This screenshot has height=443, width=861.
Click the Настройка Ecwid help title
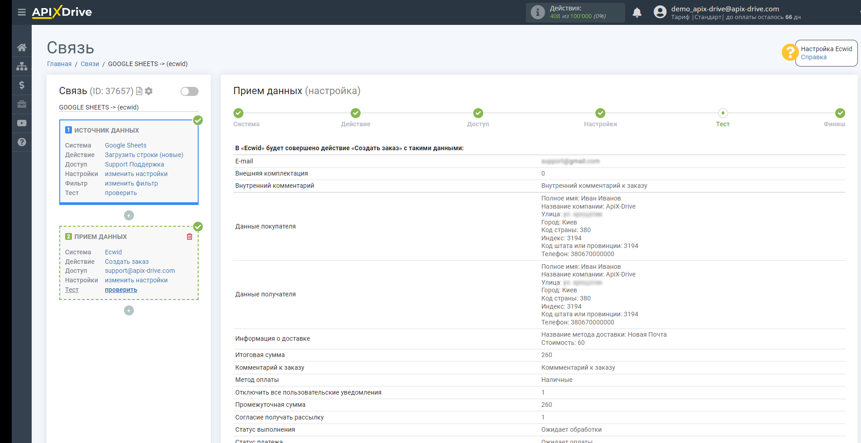pyautogui.click(x=826, y=49)
